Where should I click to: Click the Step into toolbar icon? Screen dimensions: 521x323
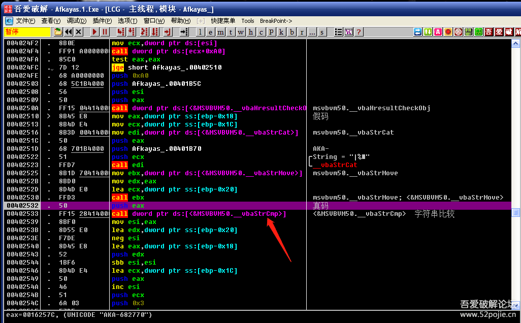pos(121,32)
